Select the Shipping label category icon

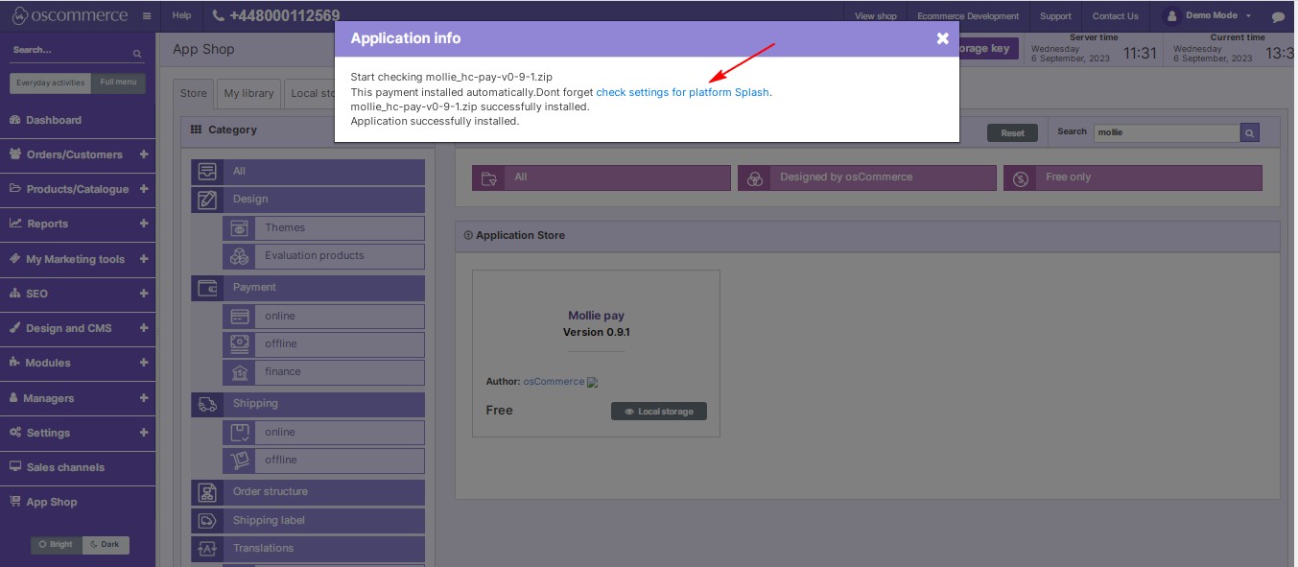[207, 520]
